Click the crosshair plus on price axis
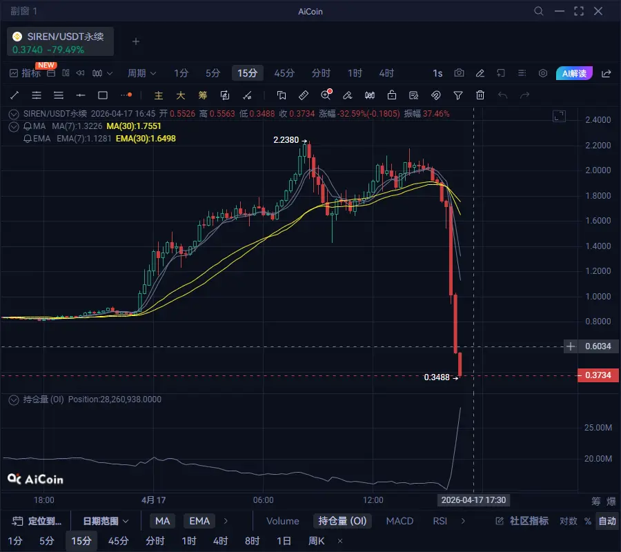621x552 pixels. (571, 346)
